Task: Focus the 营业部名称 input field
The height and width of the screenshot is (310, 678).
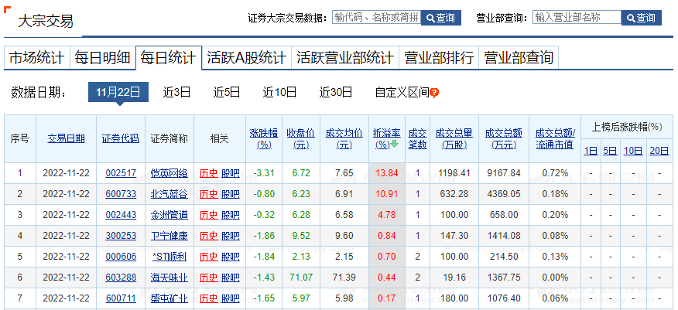Action: (576, 18)
